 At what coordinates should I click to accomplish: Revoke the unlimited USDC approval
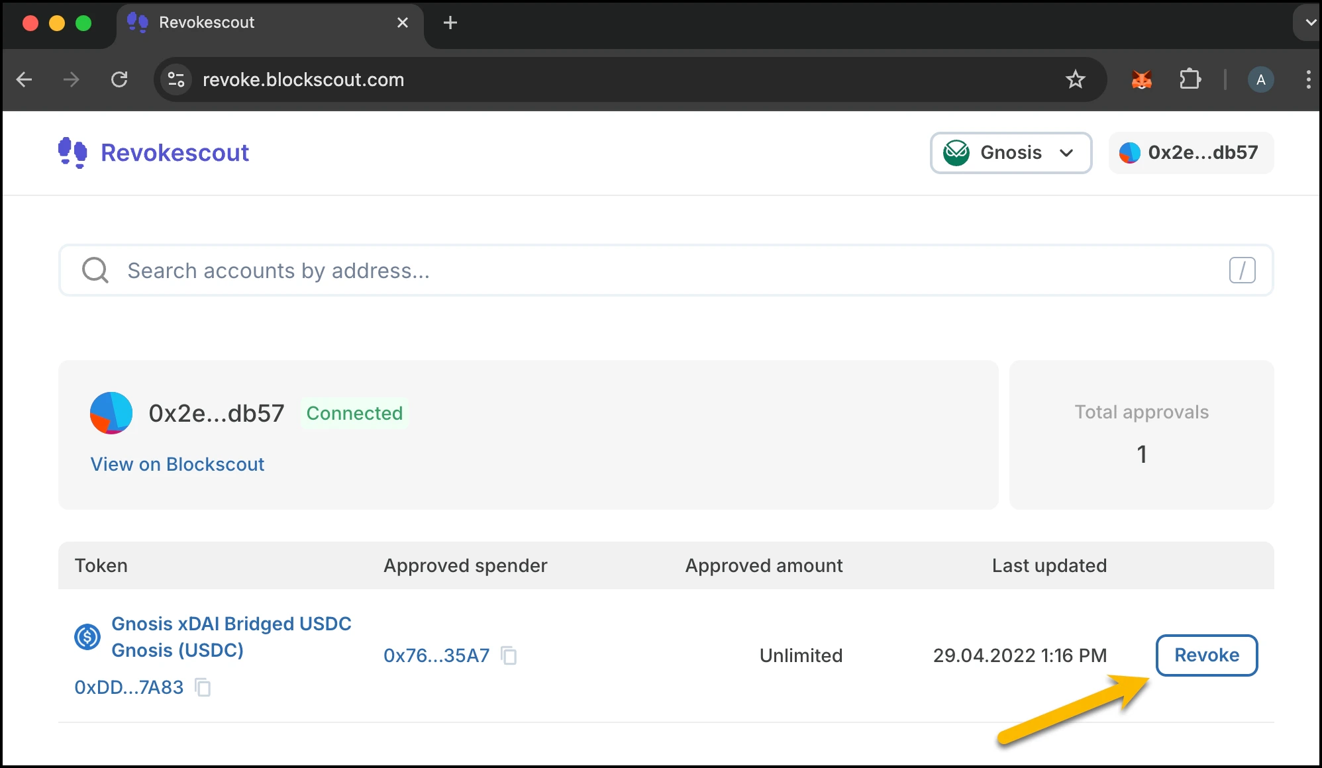[x=1206, y=655]
